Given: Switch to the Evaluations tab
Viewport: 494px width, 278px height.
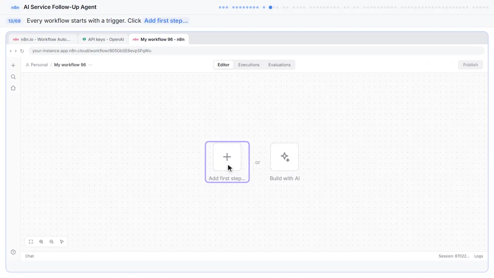Looking at the screenshot, I should click(279, 65).
